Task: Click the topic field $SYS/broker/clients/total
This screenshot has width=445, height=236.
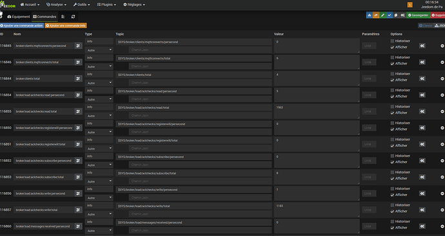Action: point(193,75)
